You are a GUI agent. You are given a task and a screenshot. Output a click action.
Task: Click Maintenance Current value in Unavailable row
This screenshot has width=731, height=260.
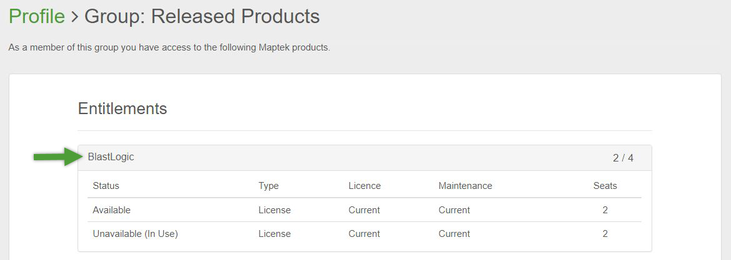454,234
